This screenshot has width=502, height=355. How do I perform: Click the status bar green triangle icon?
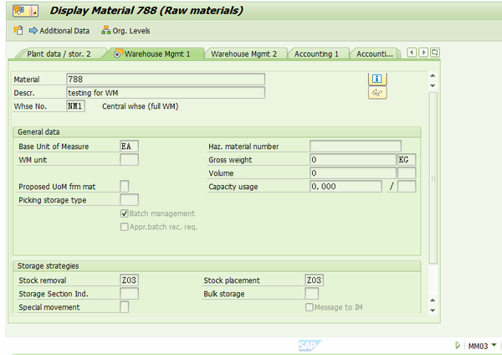pyautogui.click(x=458, y=346)
